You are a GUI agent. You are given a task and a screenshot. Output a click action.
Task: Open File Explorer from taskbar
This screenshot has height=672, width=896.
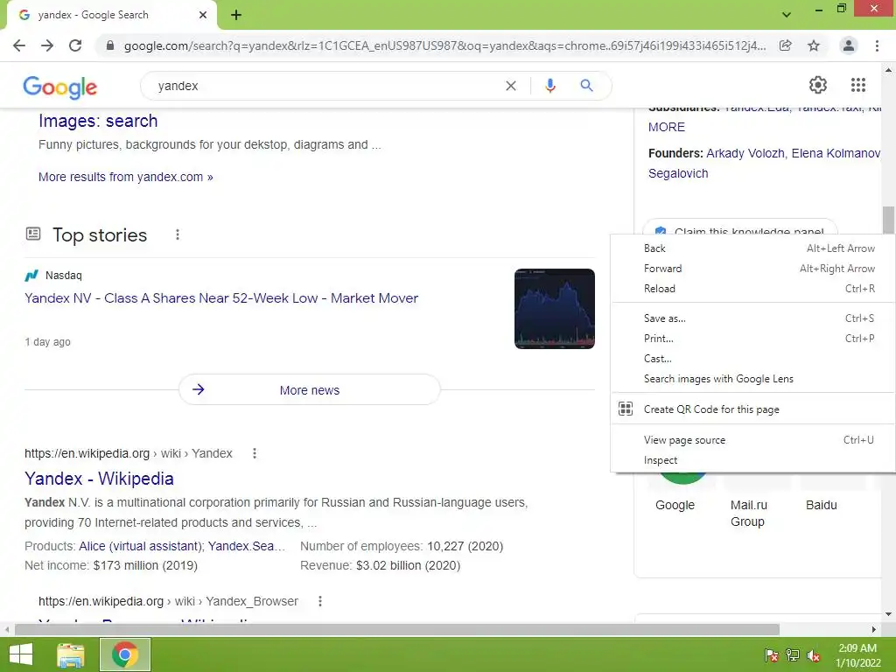click(71, 654)
